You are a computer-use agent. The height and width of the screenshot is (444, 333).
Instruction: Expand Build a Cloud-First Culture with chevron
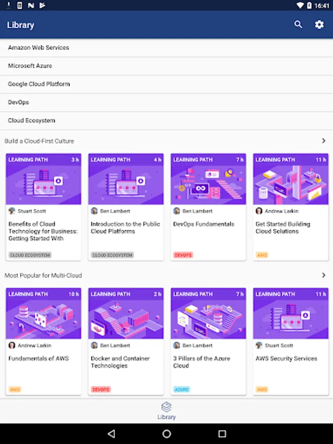(324, 141)
